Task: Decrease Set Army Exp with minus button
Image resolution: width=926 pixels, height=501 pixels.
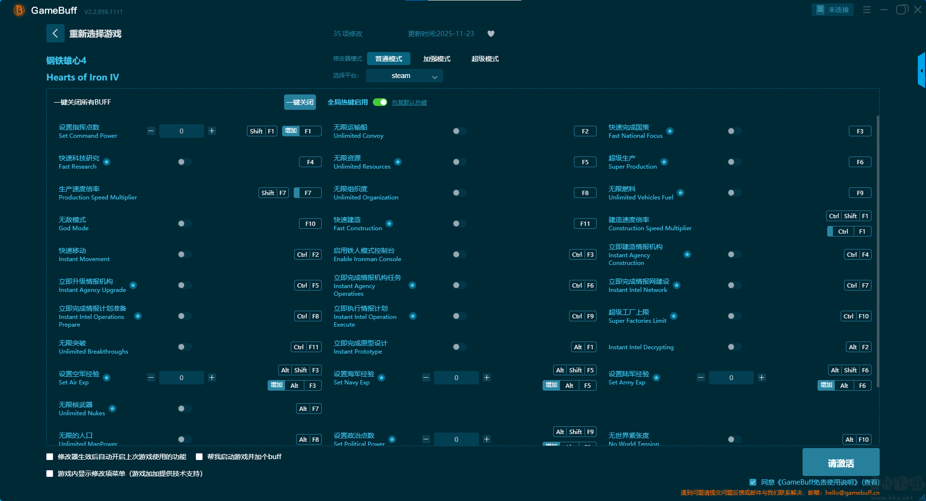Action: tap(701, 378)
